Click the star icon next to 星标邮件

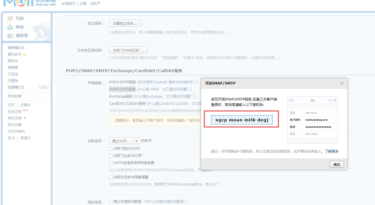[25, 54]
